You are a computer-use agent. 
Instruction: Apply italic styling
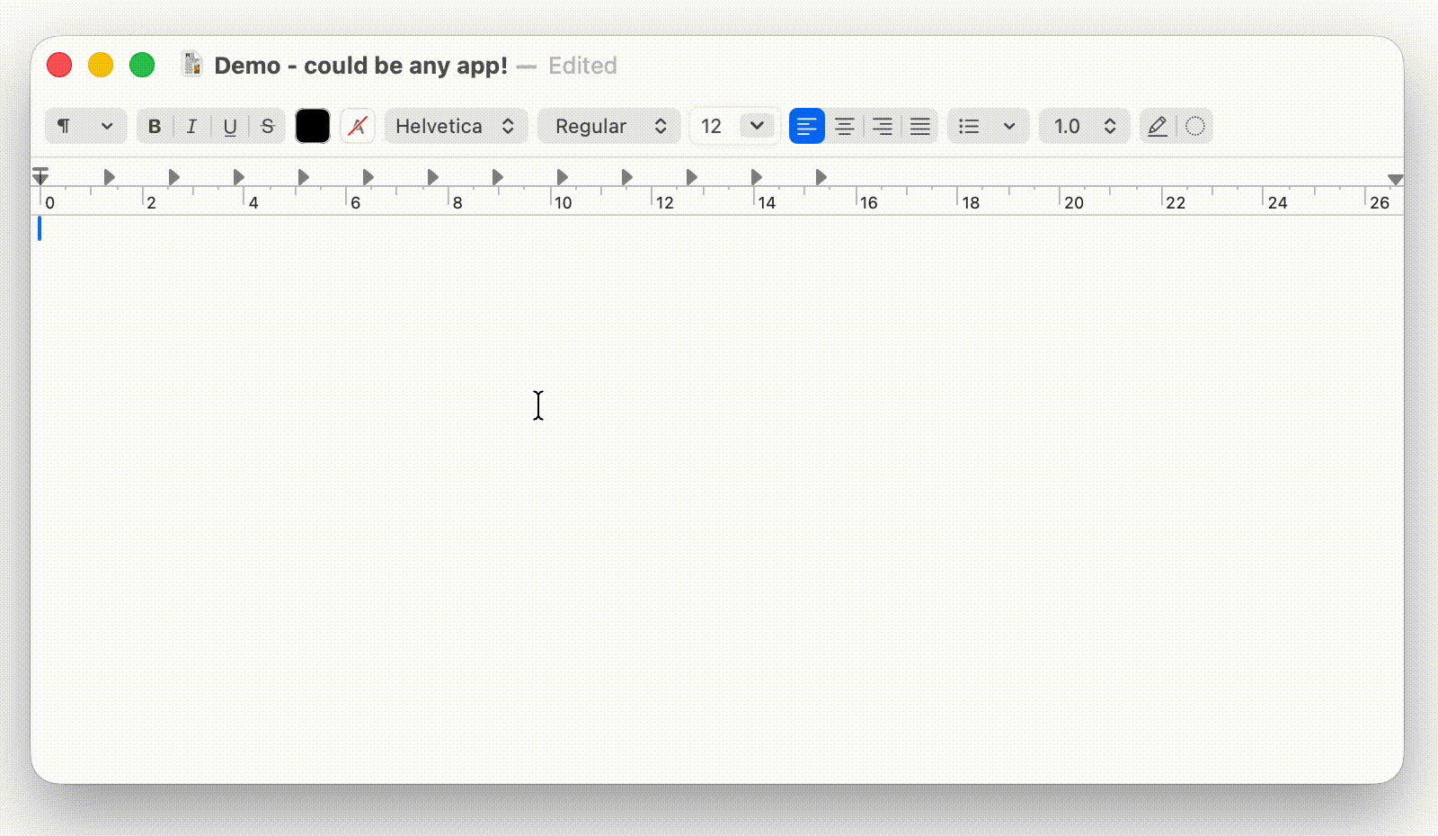[x=191, y=126]
